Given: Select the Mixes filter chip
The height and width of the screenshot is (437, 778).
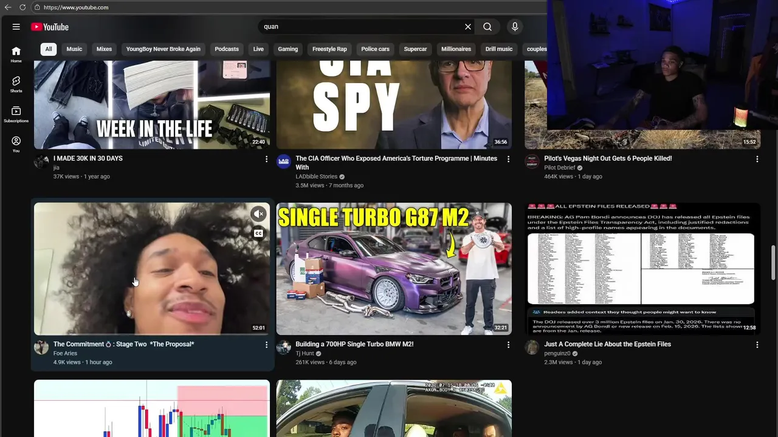Looking at the screenshot, I should coord(104,49).
